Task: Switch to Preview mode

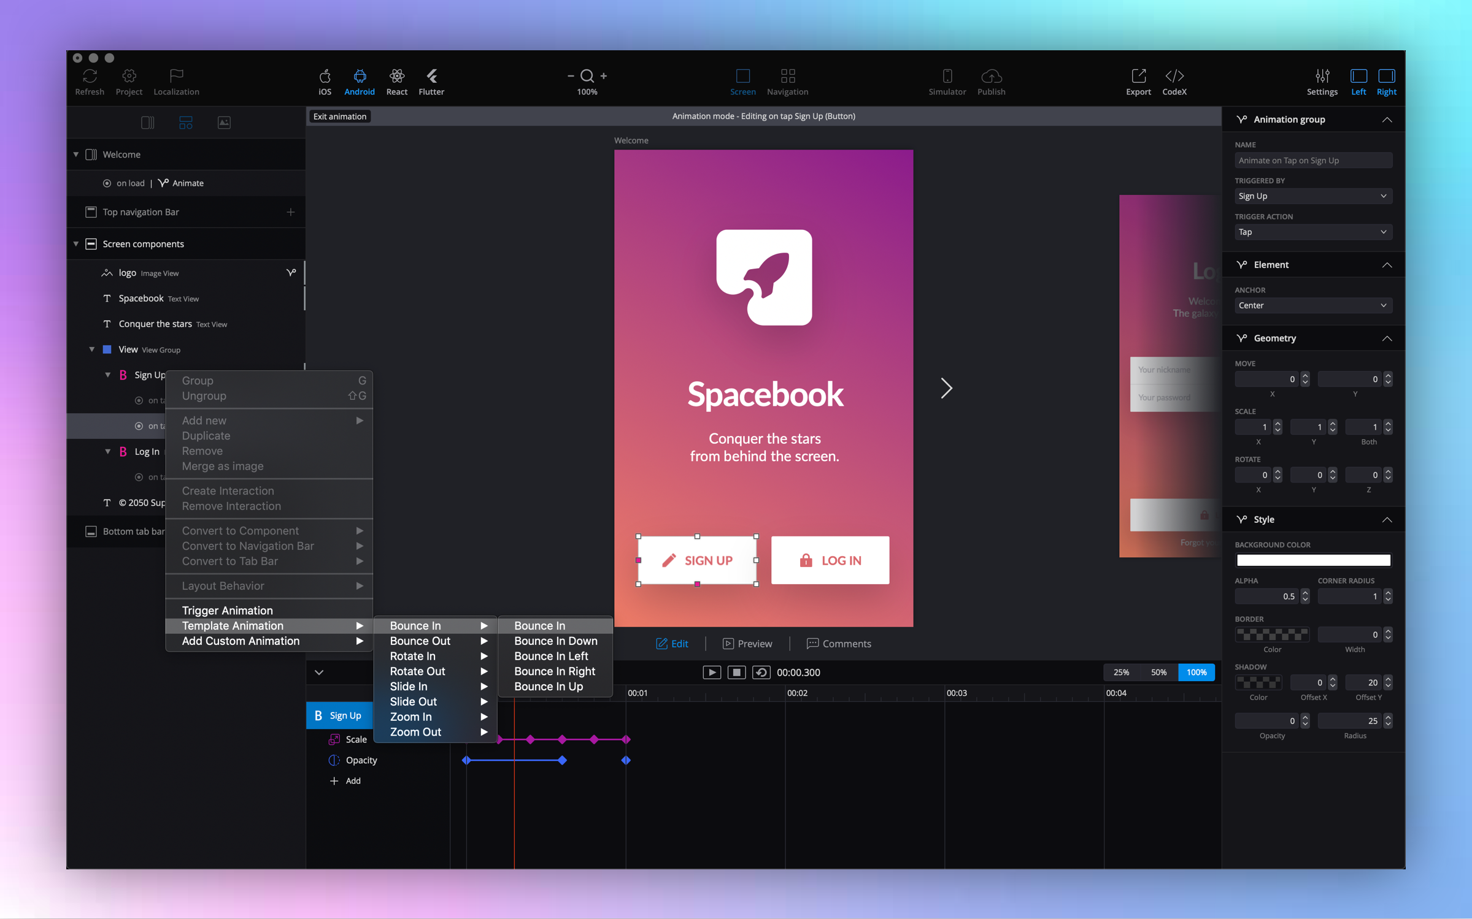Action: point(747,644)
